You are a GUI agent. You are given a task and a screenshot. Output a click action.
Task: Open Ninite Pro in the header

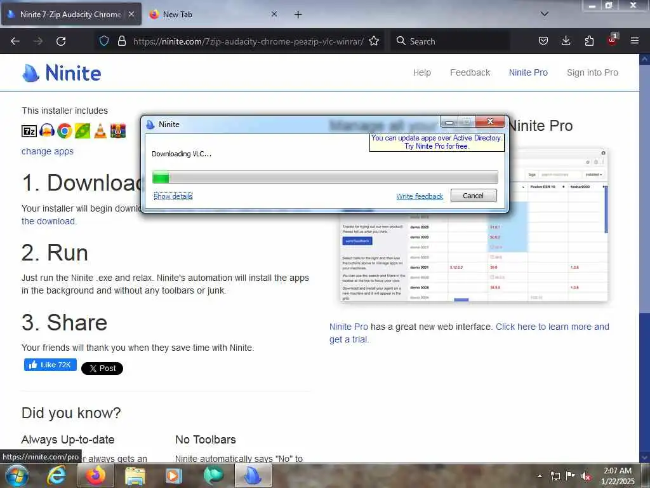click(x=528, y=72)
